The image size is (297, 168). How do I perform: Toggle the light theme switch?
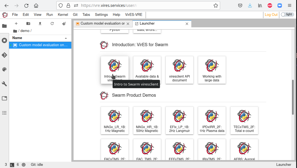[x=287, y=14]
